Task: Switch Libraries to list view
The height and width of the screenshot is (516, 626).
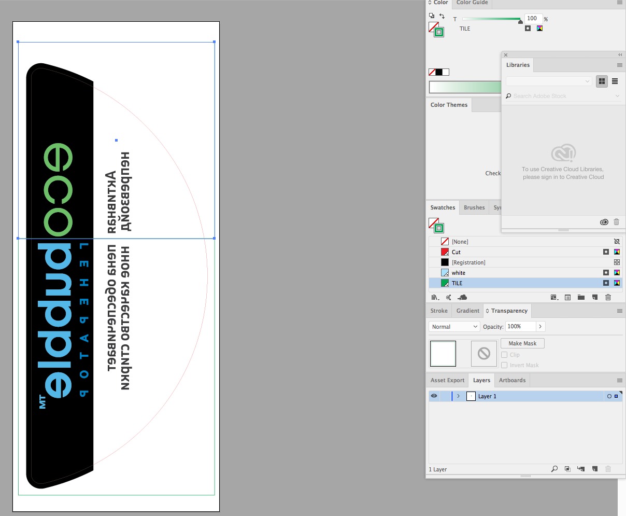Action: pyautogui.click(x=615, y=81)
